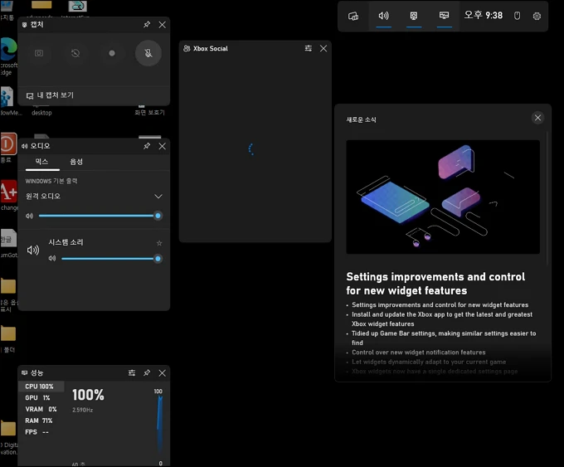This screenshot has width=564, height=467.
Task: Click the 2.59GHz CPU speed text
Action: pyautogui.click(x=83, y=410)
